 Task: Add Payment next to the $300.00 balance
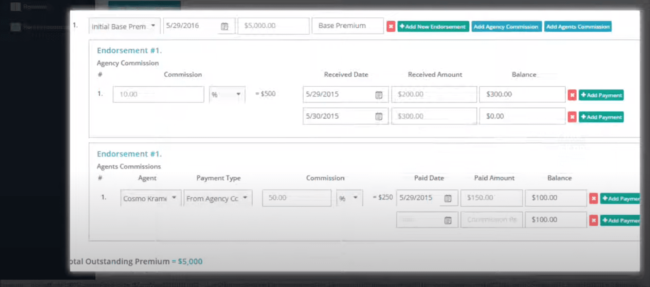601,95
